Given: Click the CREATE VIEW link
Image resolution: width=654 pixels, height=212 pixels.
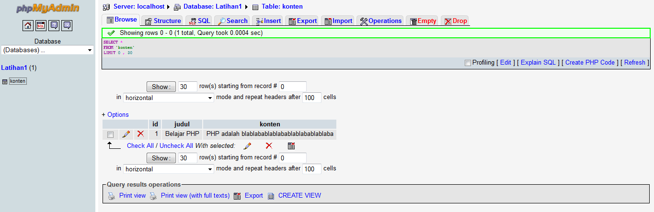Looking at the screenshot, I should (x=299, y=196).
